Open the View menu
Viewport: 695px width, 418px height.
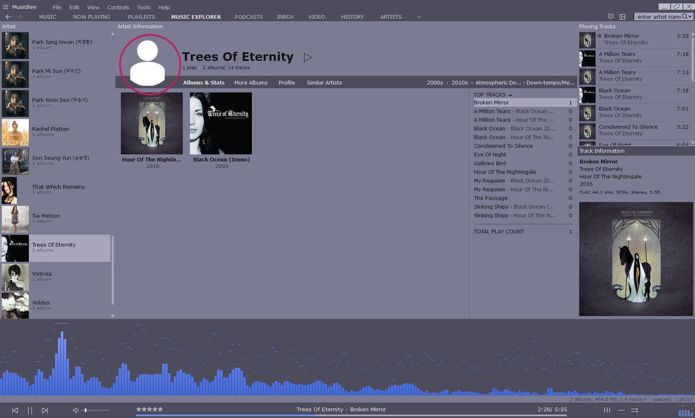tap(93, 7)
